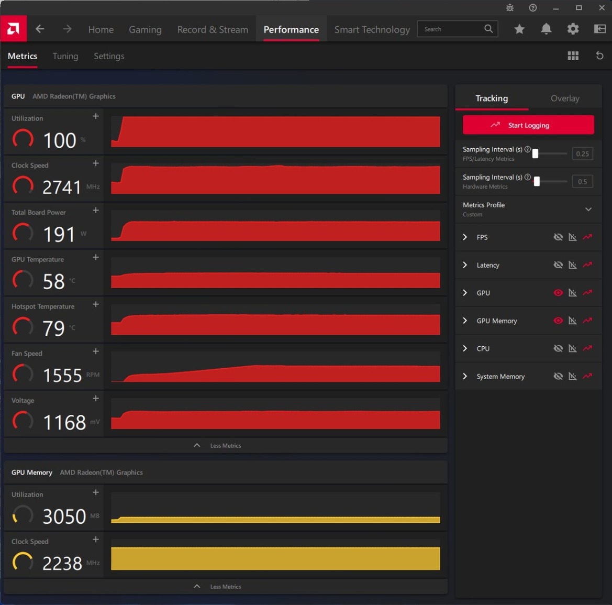The height and width of the screenshot is (605, 612).
Task: Open the Gaming tab
Action: point(145,30)
